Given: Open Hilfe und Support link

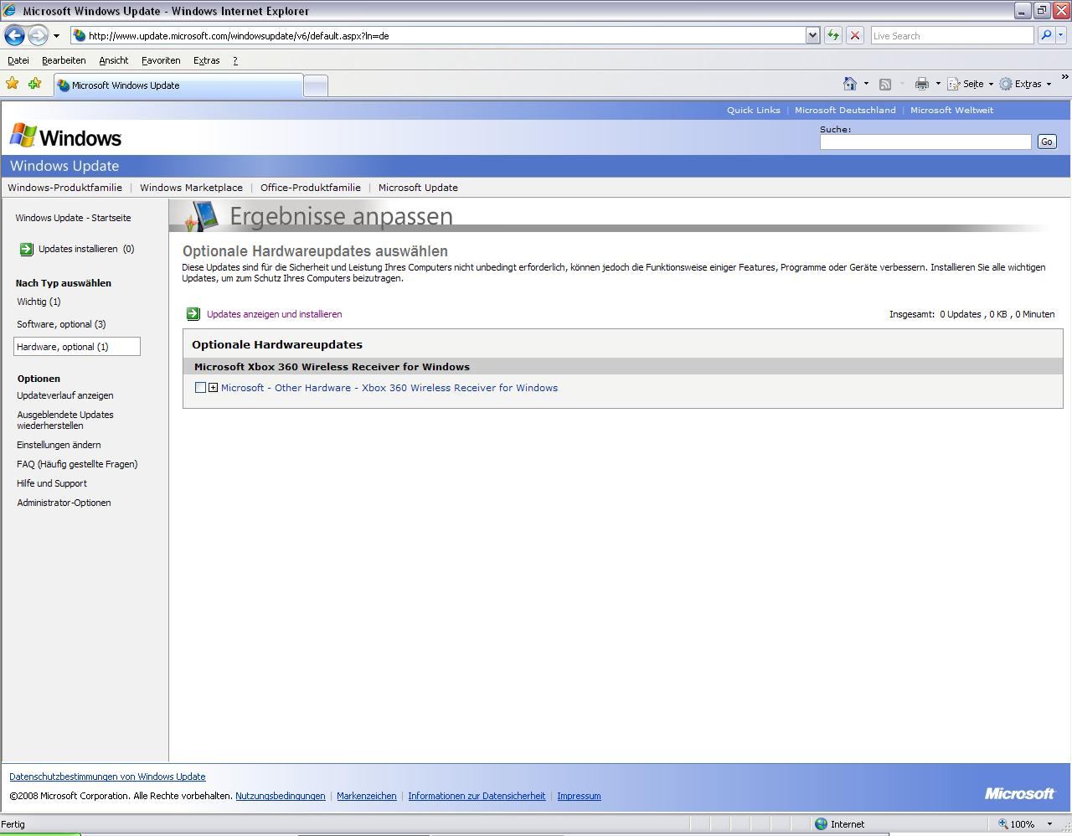Looking at the screenshot, I should tap(52, 483).
